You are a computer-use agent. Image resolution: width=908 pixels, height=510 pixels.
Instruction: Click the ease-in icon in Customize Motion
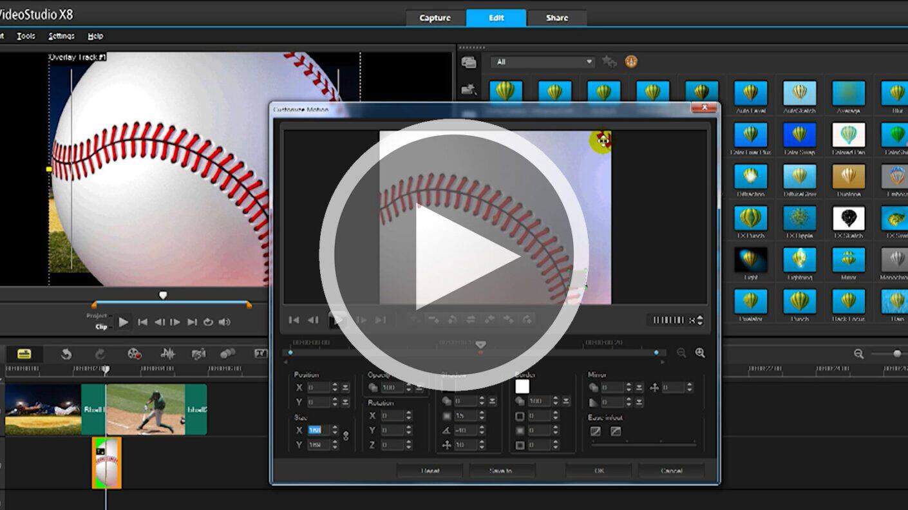594,431
